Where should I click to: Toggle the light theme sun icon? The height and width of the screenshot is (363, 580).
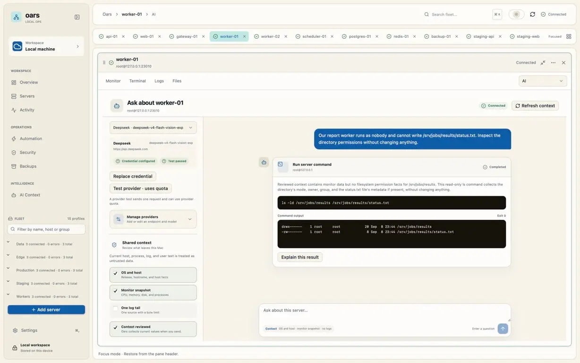[x=516, y=14]
